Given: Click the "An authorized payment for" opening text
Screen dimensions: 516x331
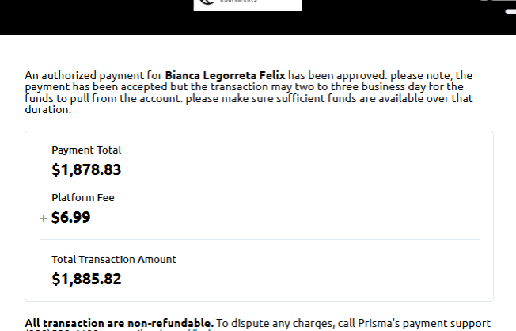Looking at the screenshot, I should tap(93, 75).
